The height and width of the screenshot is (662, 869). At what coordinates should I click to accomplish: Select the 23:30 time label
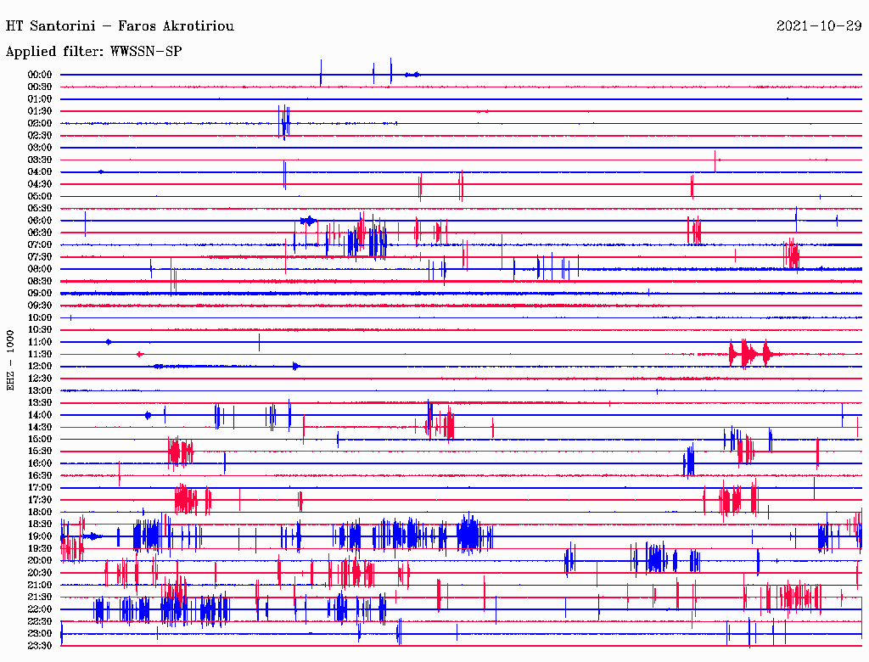(x=40, y=646)
